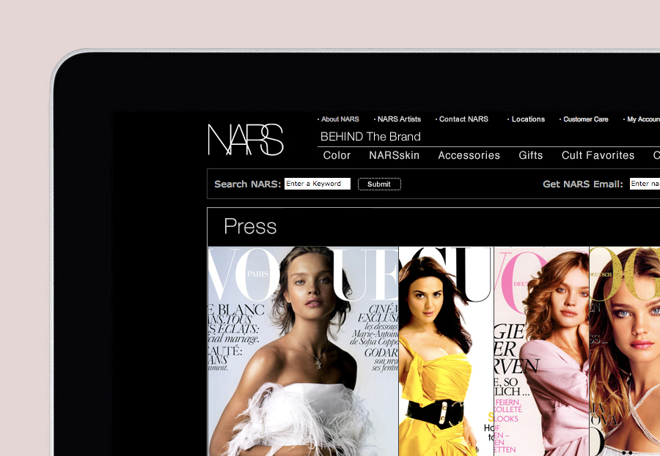Select the Cult Favorites menu item
660x456 pixels.
coord(598,155)
